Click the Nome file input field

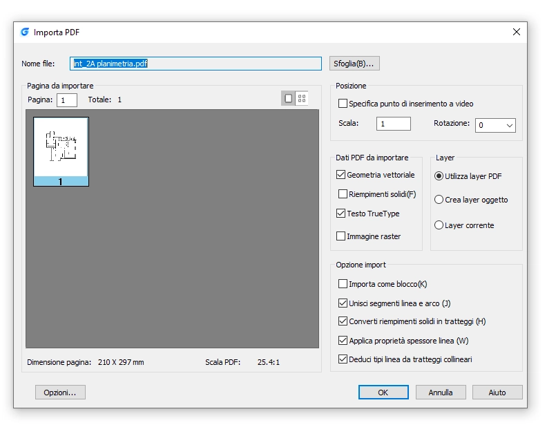tap(195, 64)
